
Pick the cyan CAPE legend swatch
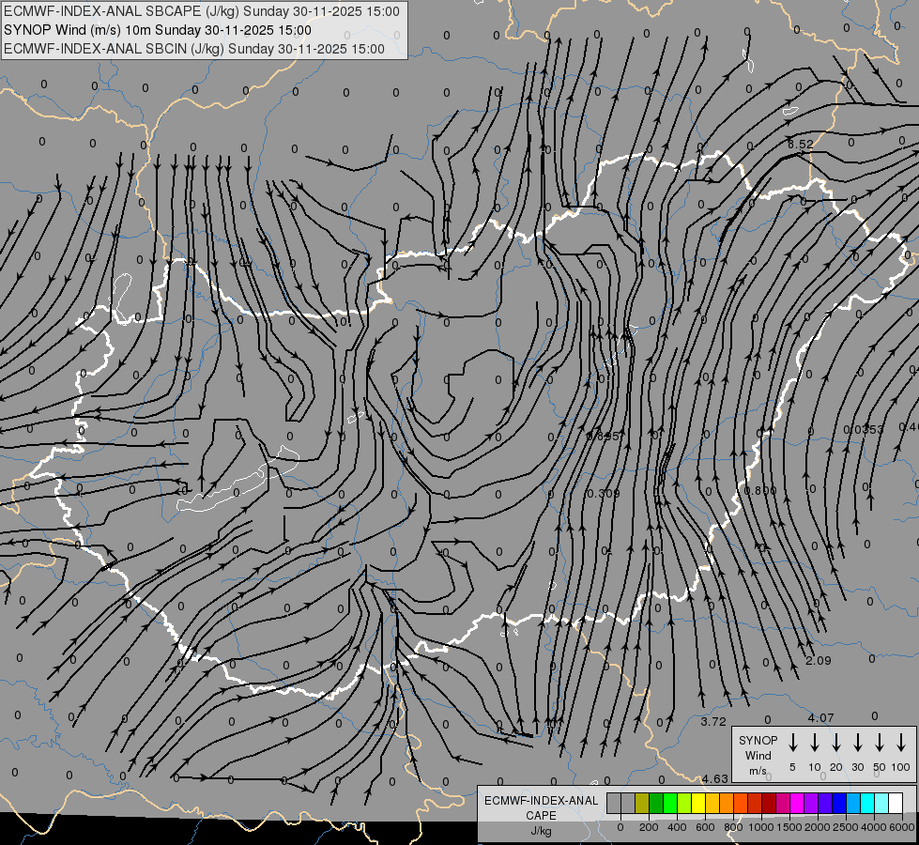pyautogui.click(x=868, y=803)
